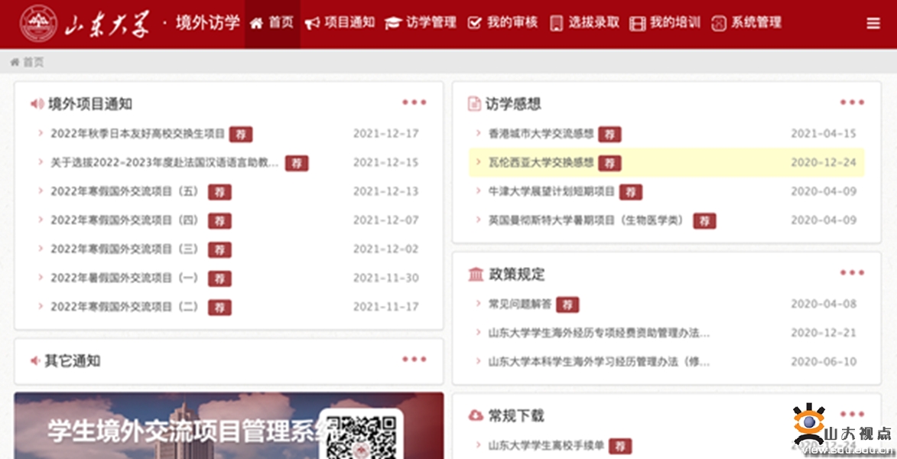Expand more options for 政策规定 panel

[851, 273]
